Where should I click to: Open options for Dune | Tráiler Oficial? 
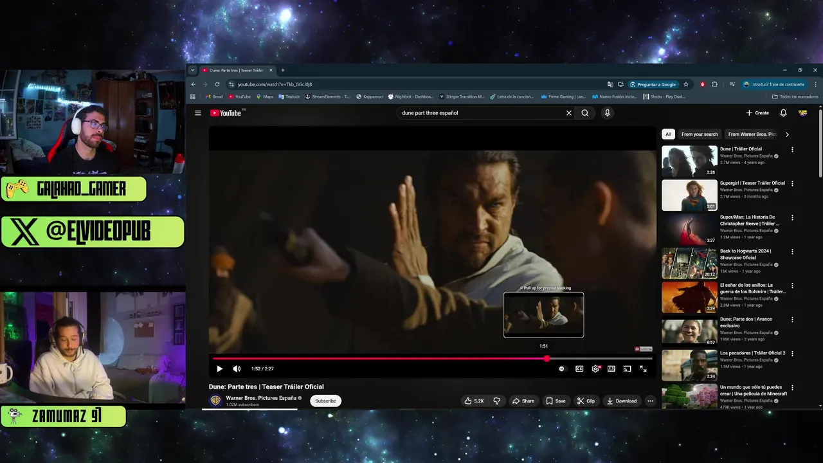792,150
